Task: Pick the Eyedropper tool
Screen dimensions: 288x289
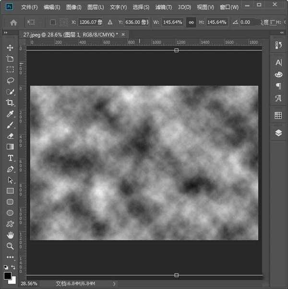Action: (10, 114)
